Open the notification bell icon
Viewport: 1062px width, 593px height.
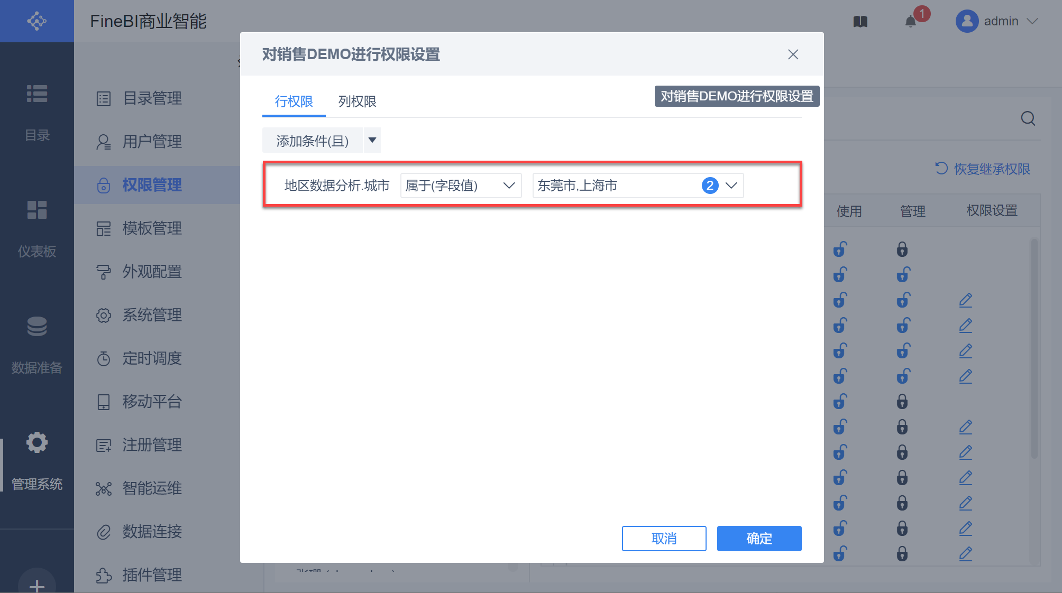click(910, 21)
